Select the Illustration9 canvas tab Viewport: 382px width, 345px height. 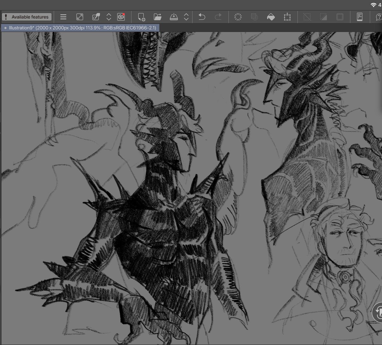[x=80, y=28]
